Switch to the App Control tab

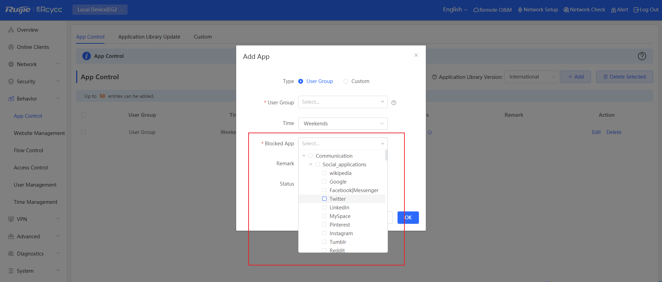point(90,37)
